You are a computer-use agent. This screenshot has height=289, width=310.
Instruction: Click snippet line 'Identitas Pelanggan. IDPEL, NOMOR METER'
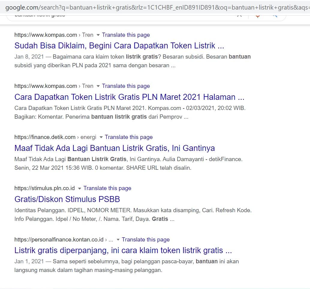133,210
